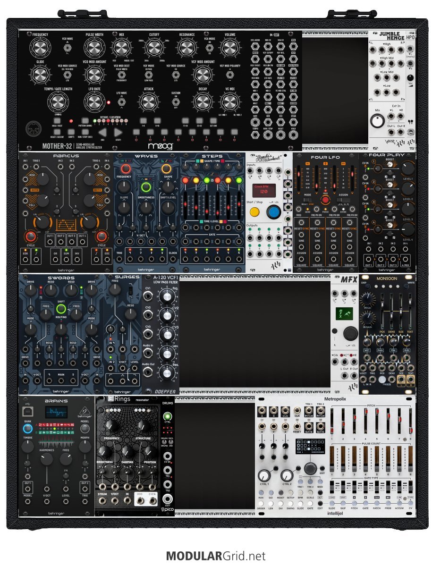This screenshot has width=432, height=566.
Task: Toggle the VCO Mod Dest switch
Action: [121, 75]
